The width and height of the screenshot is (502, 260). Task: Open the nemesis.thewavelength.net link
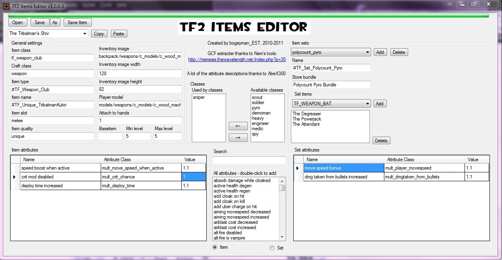point(237,59)
